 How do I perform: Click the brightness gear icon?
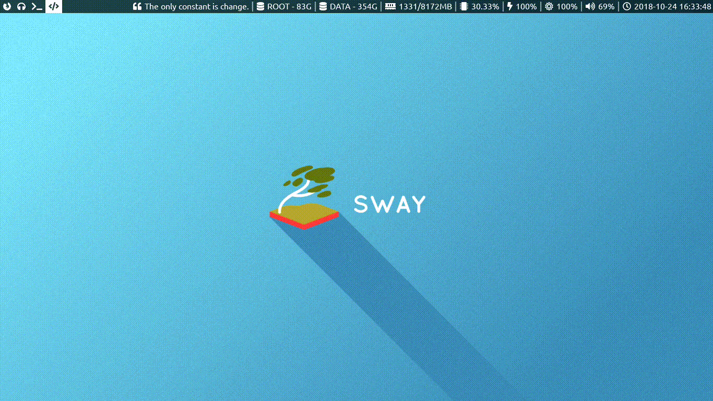coord(549,7)
